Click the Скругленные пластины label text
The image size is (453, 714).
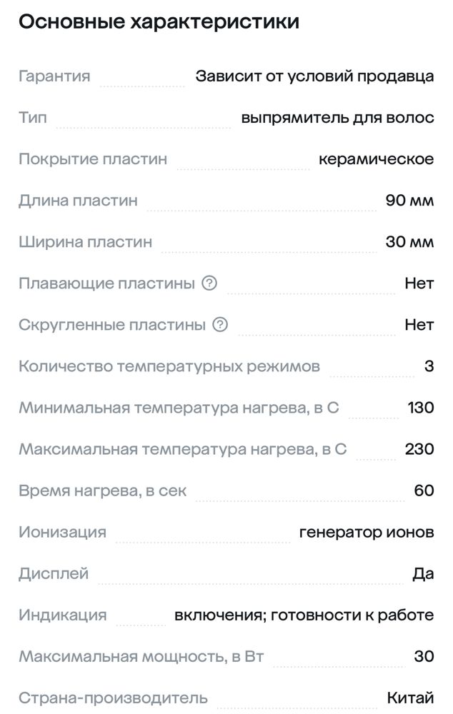tap(112, 325)
